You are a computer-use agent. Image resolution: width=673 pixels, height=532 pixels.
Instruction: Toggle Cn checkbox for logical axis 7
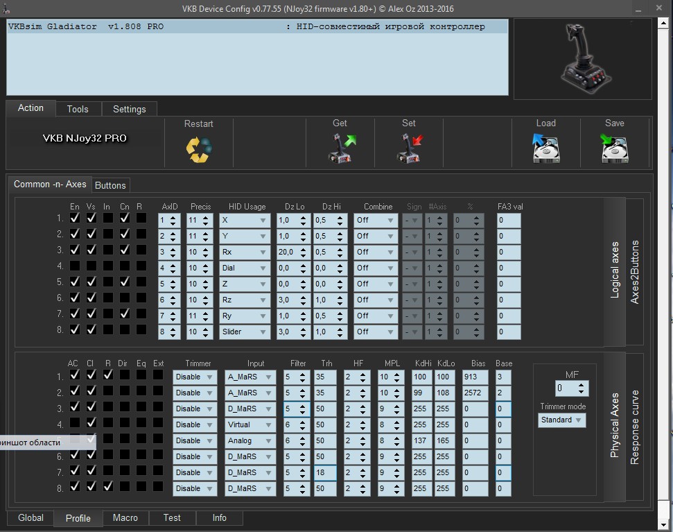pyautogui.click(x=125, y=314)
